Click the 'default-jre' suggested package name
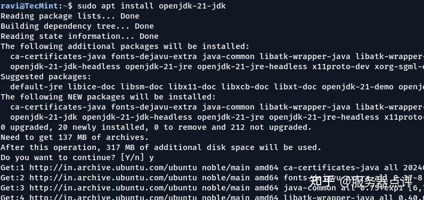Viewport: 424px width, 200px height. click(37, 87)
